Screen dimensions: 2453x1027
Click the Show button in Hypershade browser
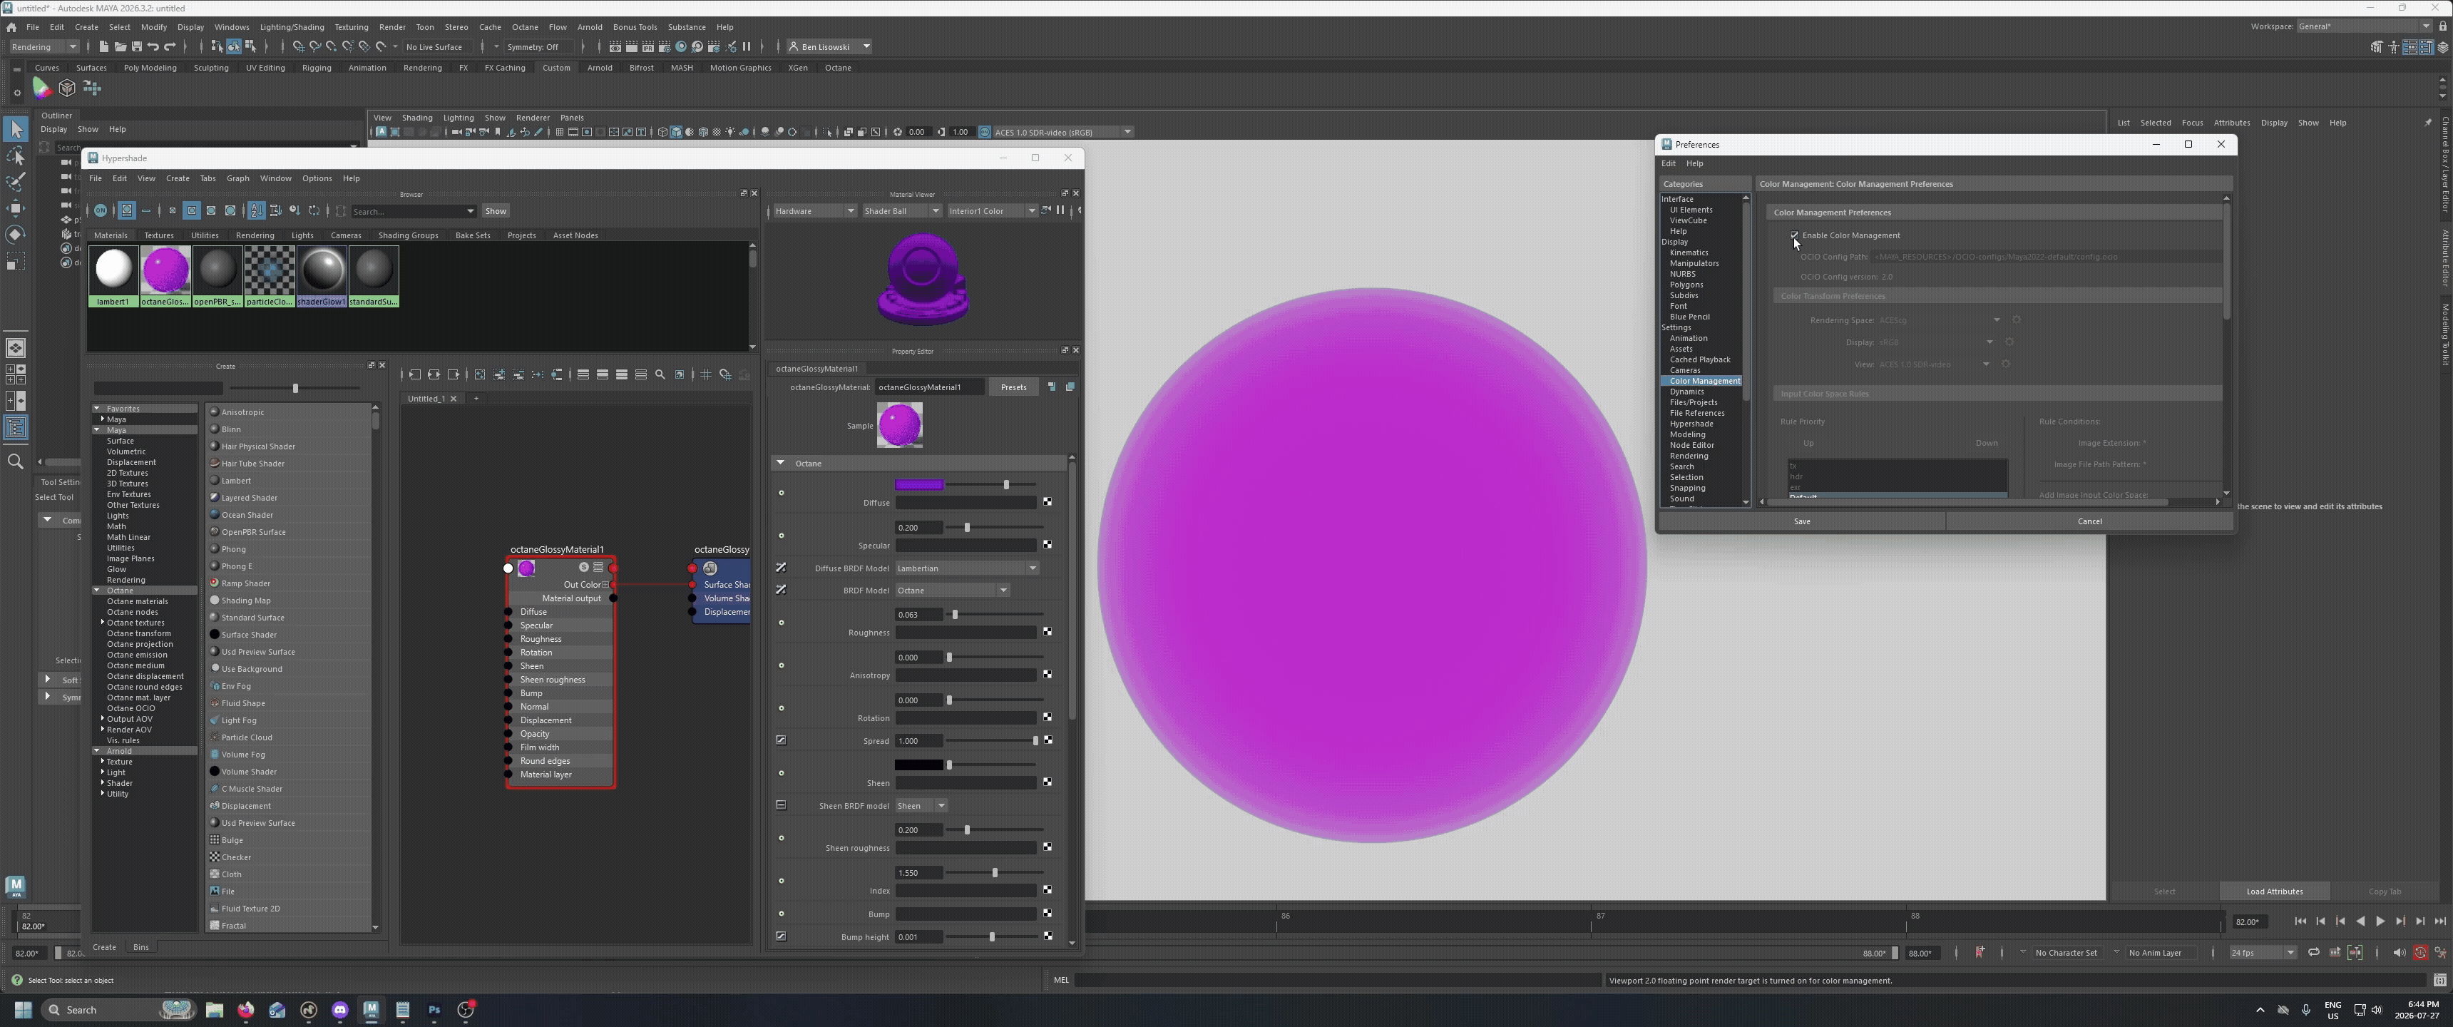[x=495, y=210]
